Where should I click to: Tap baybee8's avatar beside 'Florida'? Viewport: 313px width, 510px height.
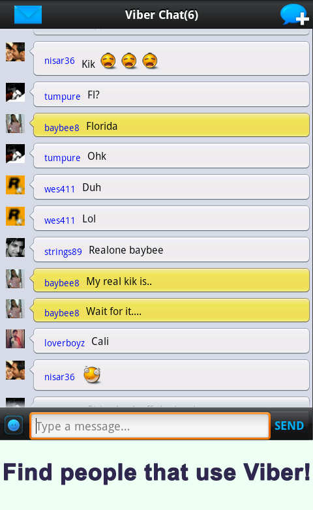click(x=15, y=124)
